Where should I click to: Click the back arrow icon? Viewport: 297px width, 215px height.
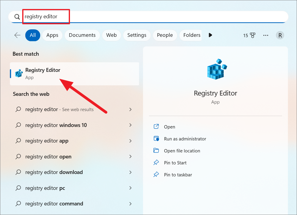click(x=17, y=35)
